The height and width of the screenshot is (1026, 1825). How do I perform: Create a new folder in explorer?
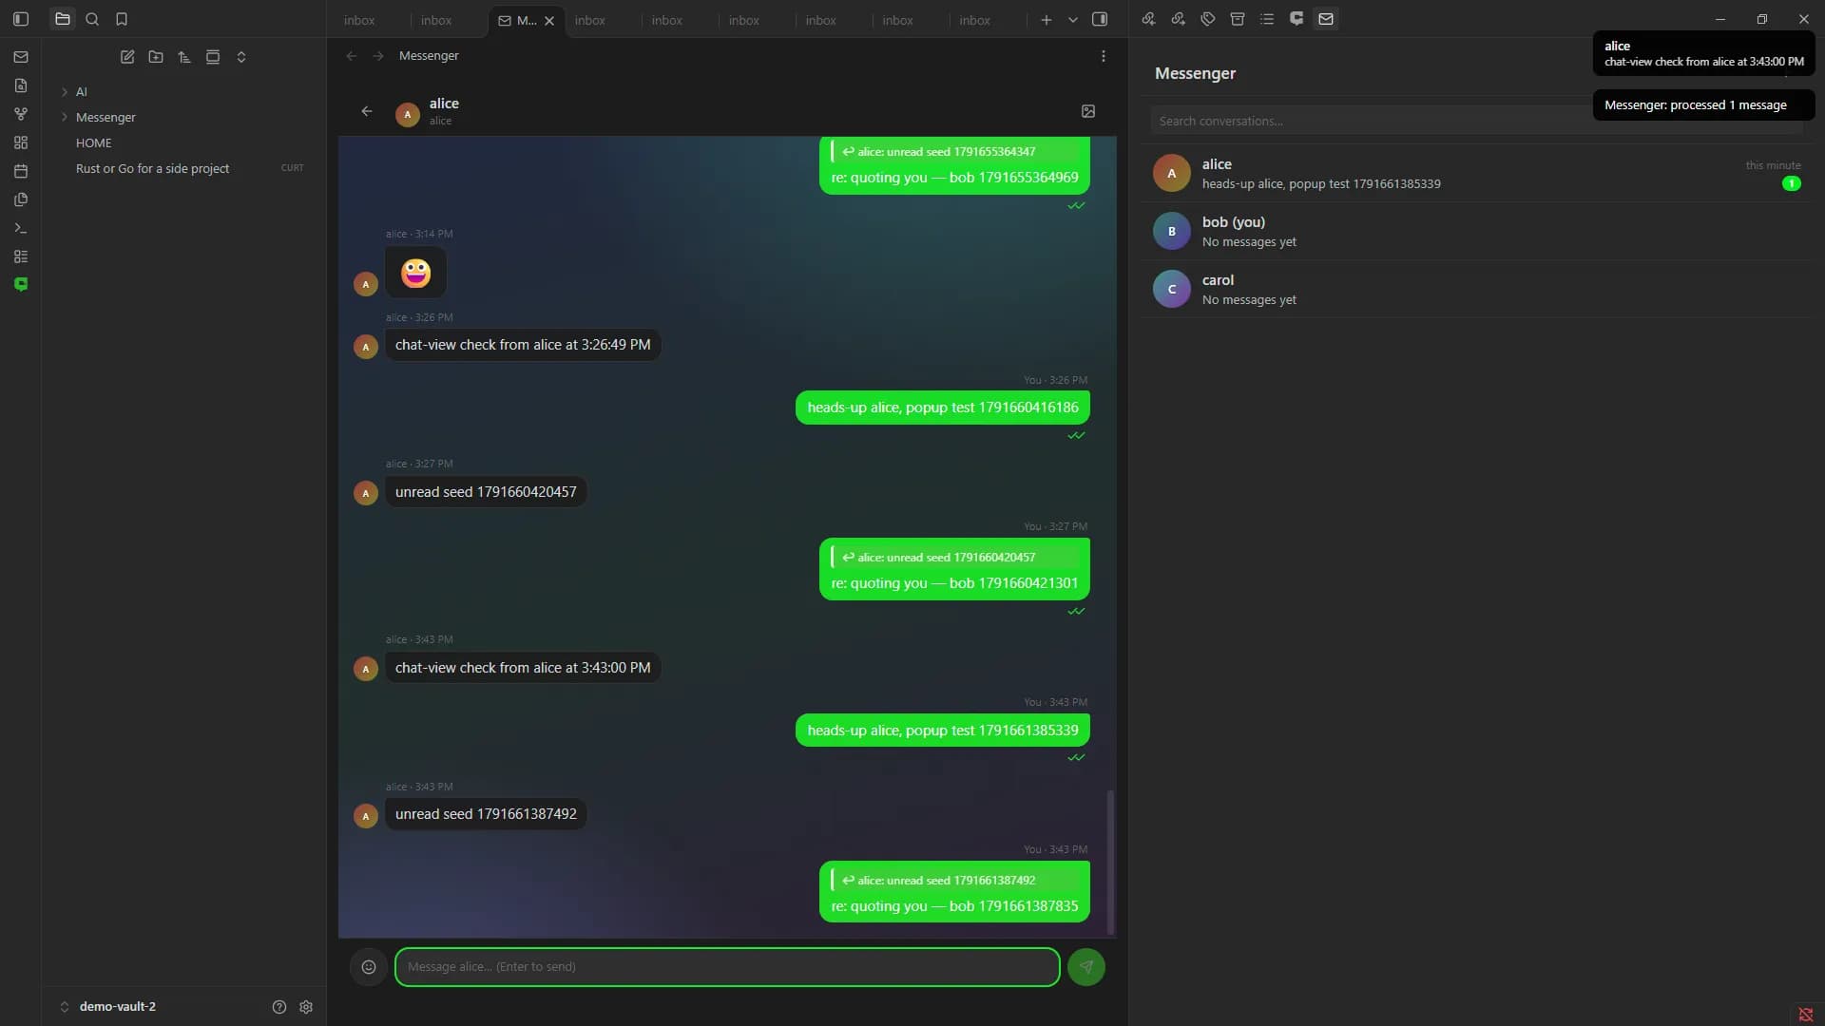(x=156, y=57)
